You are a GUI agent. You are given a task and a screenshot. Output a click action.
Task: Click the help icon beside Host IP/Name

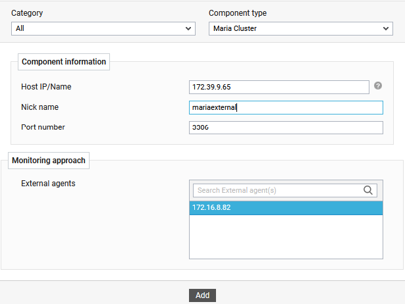click(378, 86)
